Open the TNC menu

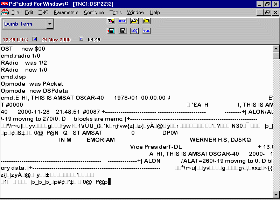pos(43,12)
